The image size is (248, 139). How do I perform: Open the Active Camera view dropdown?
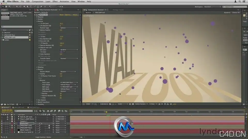coord(141,104)
